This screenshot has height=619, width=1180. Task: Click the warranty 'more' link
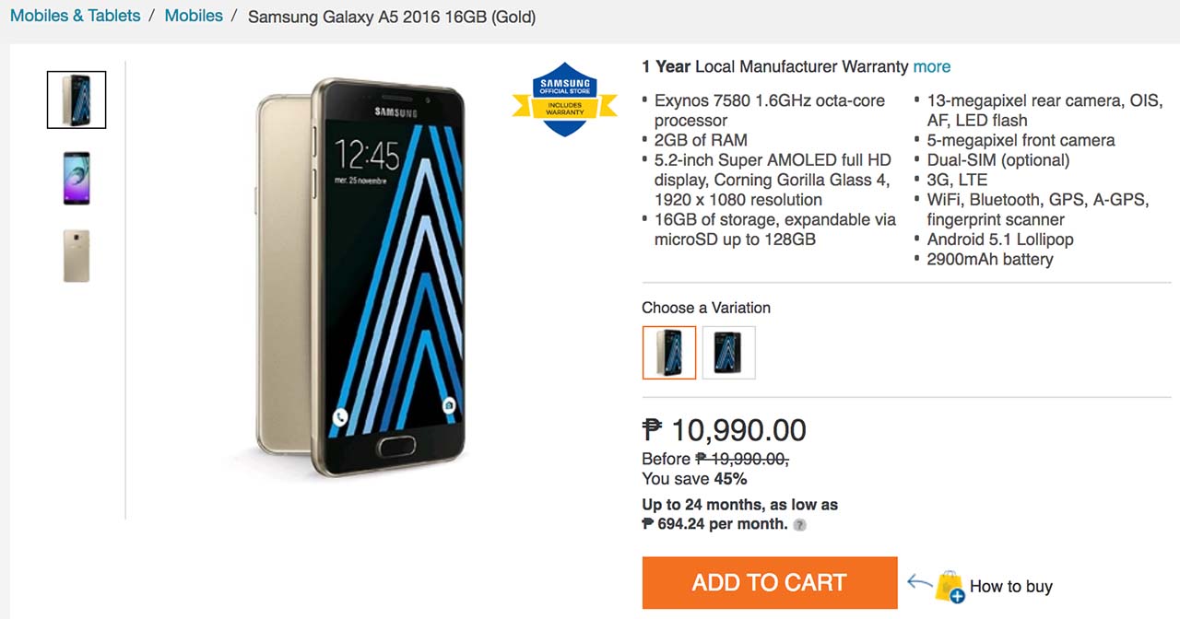point(932,66)
